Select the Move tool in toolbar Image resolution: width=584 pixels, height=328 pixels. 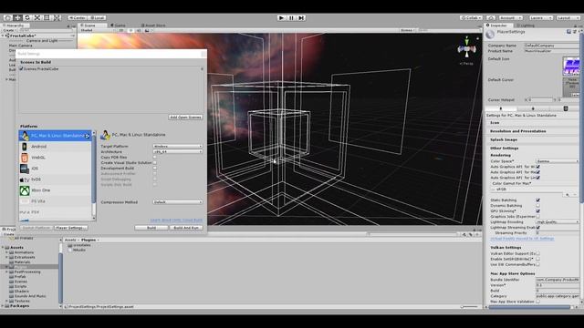[17, 17]
